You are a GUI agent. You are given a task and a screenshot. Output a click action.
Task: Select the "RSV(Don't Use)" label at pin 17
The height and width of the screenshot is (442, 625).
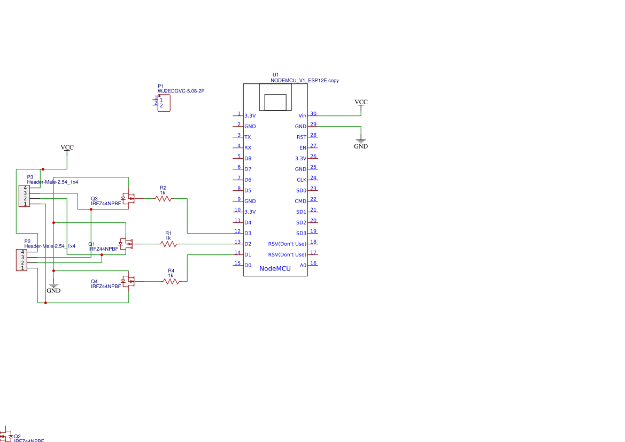click(x=287, y=255)
